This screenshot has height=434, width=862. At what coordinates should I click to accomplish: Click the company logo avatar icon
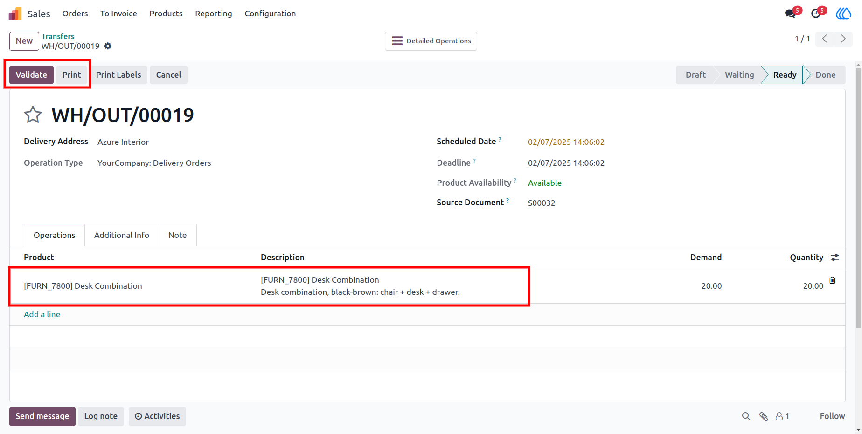pos(843,14)
